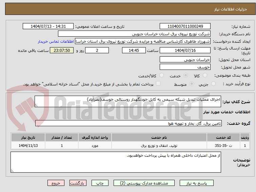This screenshot has height=192, width=256.
Task: Click the واحد اندازه گیری column header
Action: click(95, 137)
